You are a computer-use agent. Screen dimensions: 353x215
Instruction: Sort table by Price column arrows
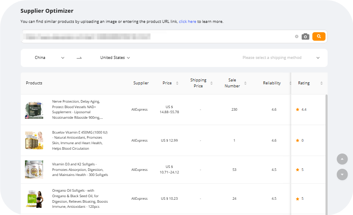177,83
